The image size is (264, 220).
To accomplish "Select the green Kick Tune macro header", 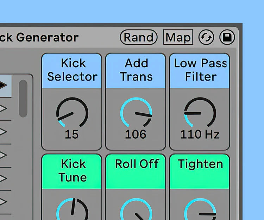I will pyautogui.click(x=72, y=171).
